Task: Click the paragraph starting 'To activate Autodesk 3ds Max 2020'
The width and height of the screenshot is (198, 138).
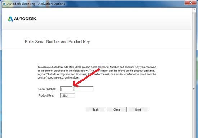Action: [97, 72]
